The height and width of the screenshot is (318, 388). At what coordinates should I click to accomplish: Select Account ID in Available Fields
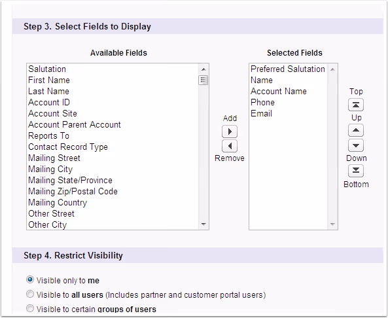tap(113, 103)
